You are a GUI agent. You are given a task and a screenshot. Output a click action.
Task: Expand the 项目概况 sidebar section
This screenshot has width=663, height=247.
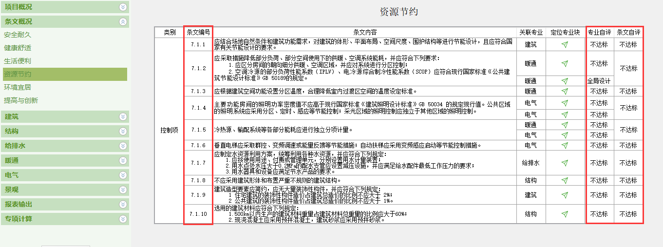123,7
